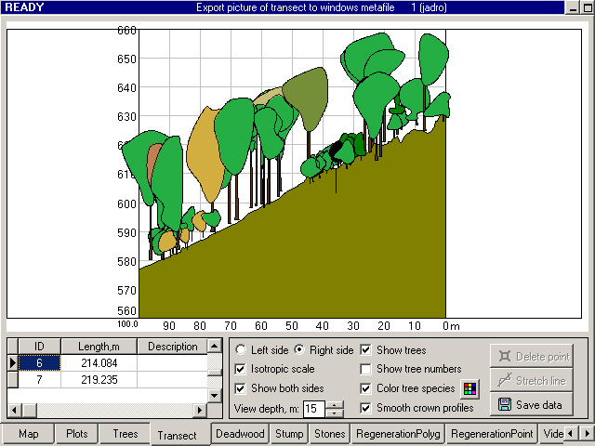This screenshot has height=446, width=595.
Task: Select the Left side radio button
Action: click(x=242, y=350)
